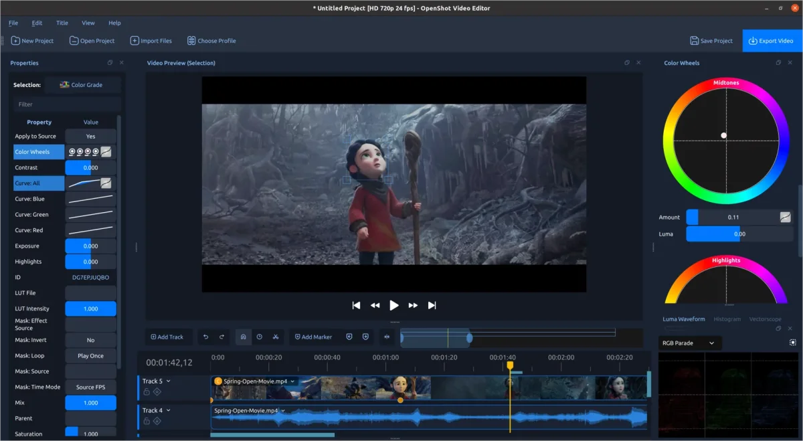Open the Choose Profile option

(x=211, y=41)
